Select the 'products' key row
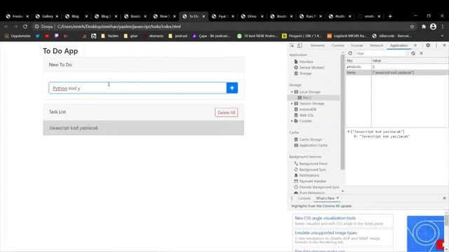This screenshot has width=449, height=252. coord(398,67)
